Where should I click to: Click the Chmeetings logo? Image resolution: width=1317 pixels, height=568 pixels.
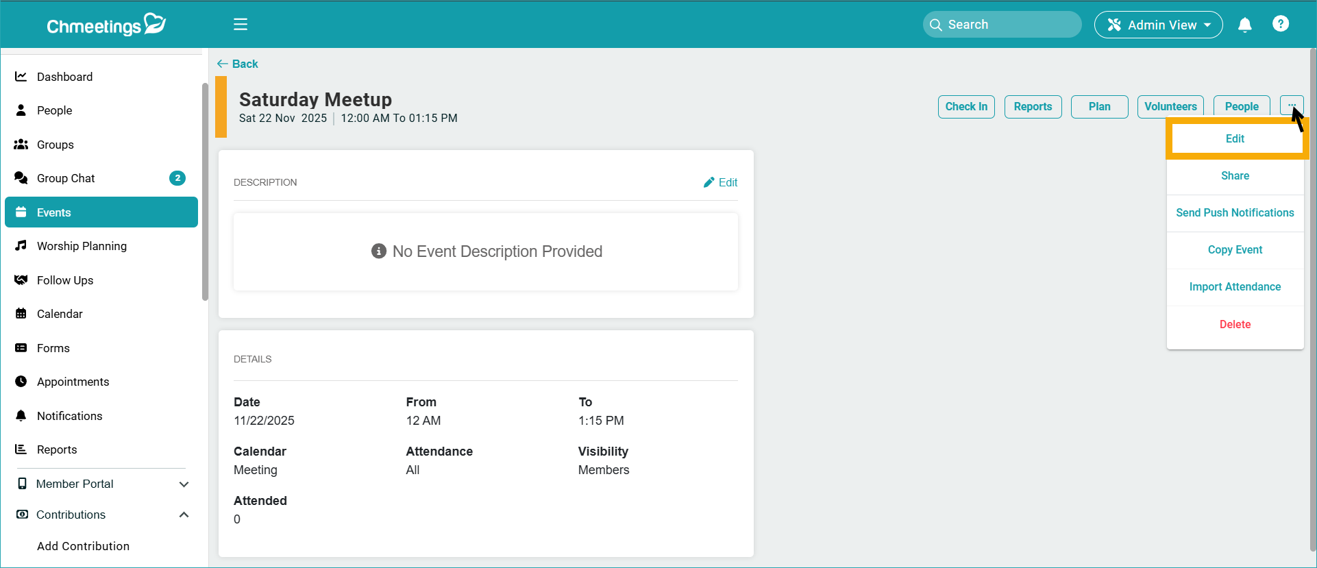pos(106,25)
